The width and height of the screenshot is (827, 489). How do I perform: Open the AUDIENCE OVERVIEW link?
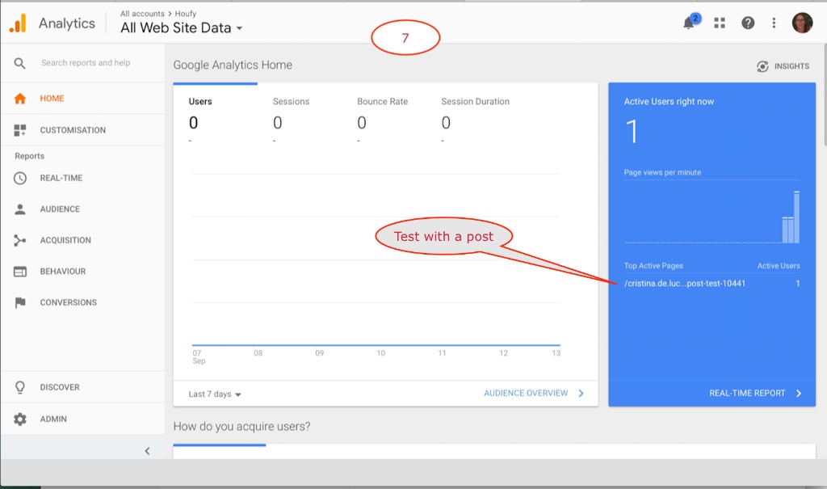click(x=526, y=394)
